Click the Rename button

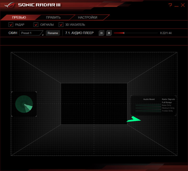[x=53, y=33]
